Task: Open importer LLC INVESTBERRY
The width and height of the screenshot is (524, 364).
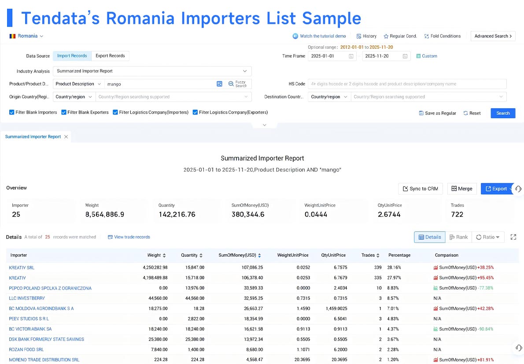Action: point(27,298)
